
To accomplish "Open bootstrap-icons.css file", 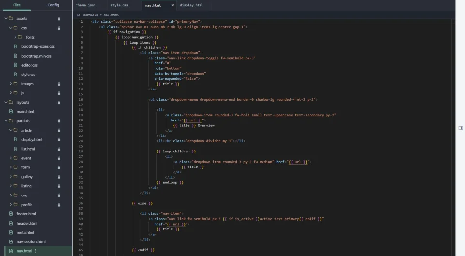I will [x=38, y=46].
